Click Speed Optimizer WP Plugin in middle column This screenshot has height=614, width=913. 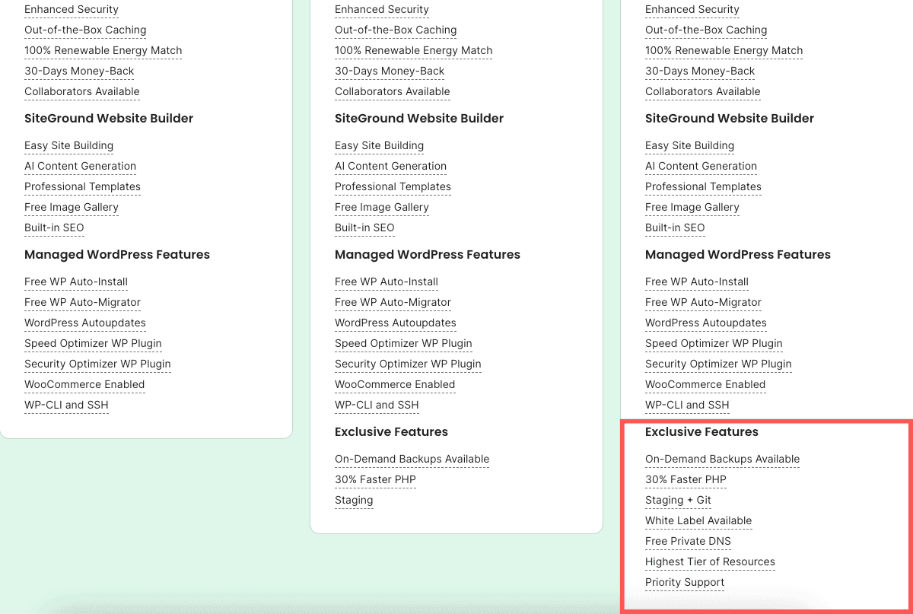click(403, 344)
